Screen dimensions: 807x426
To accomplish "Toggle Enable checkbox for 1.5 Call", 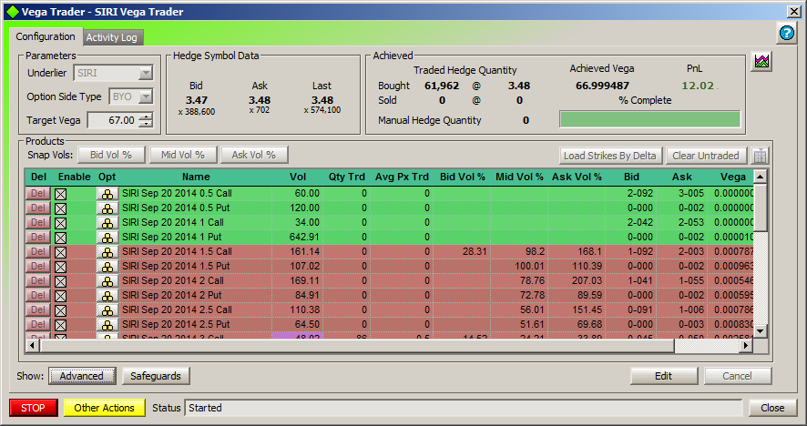I will [61, 253].
